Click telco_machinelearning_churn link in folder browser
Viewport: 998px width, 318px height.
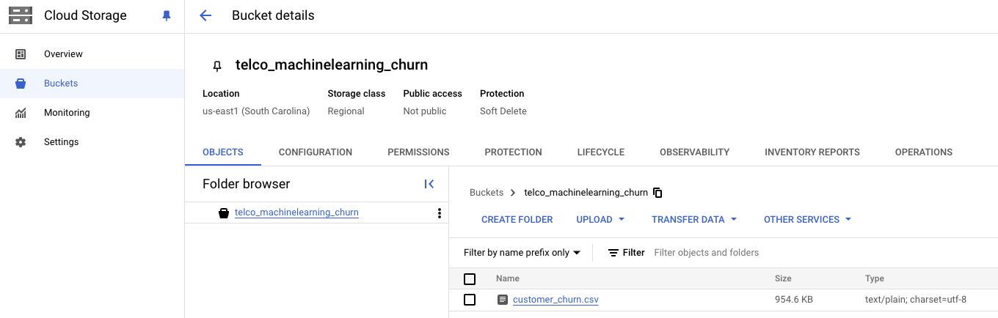(296, 213)
